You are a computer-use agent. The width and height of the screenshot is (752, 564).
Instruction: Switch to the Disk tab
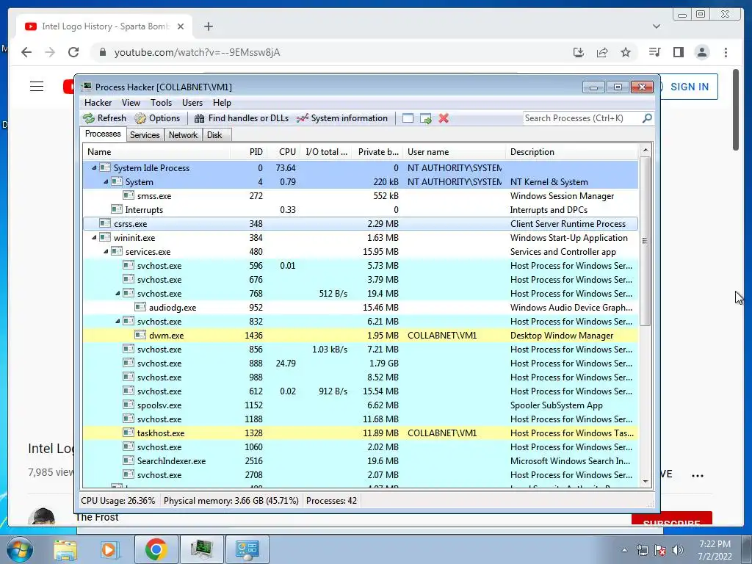coord(215,135)
